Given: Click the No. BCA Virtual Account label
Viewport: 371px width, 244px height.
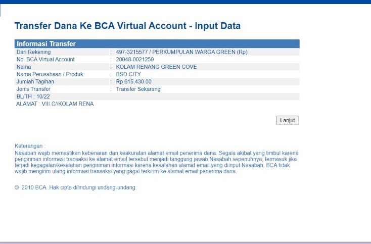Looking at the screenshot, I should coord(45,60).
